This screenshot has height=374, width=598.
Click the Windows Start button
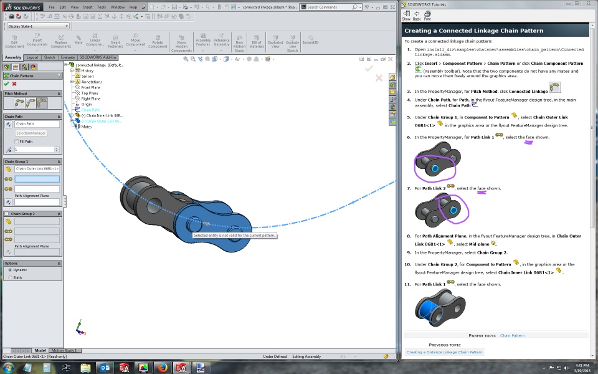click(8, 368)
